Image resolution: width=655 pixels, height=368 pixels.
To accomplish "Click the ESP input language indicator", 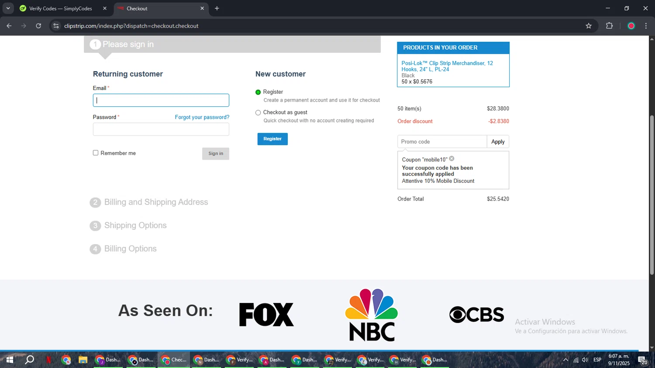I will click(597, 360).
